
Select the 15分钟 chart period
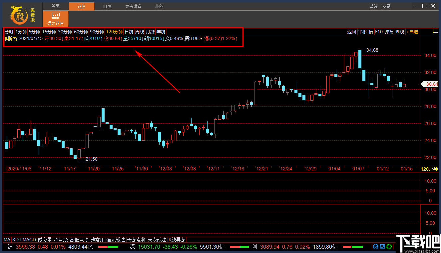coord(49,32)
